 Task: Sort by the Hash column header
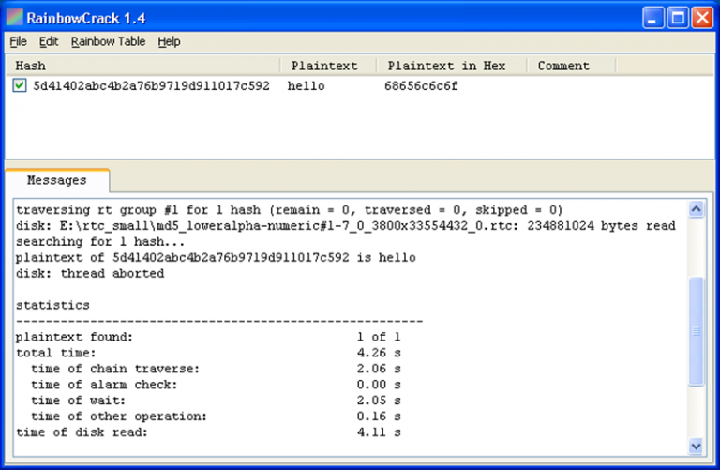(141, 66)
